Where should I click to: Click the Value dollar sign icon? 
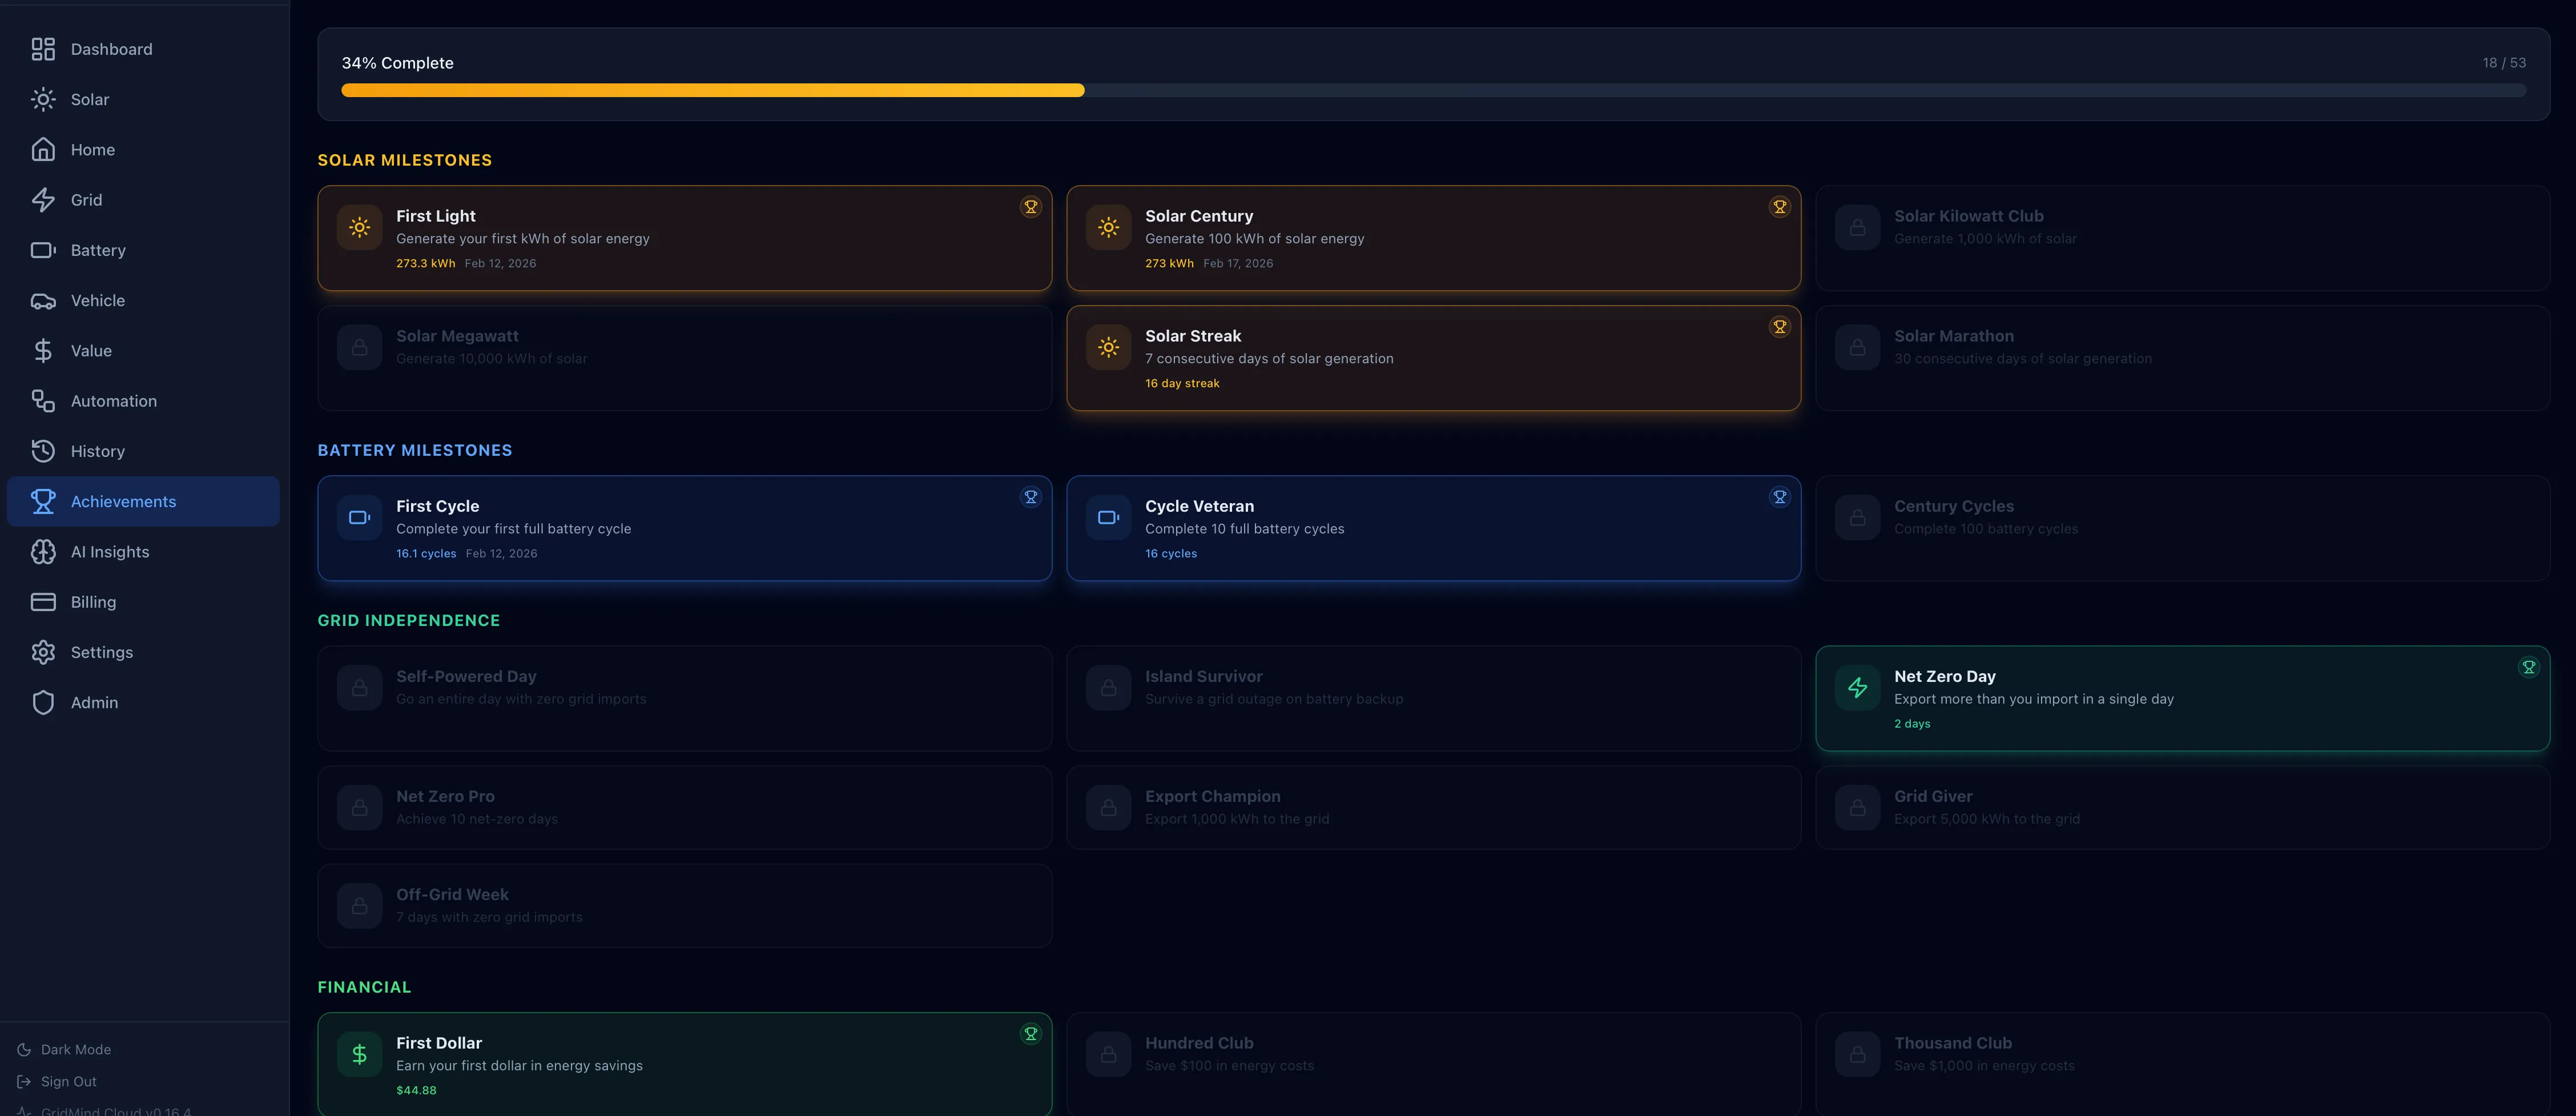[43, 351]
